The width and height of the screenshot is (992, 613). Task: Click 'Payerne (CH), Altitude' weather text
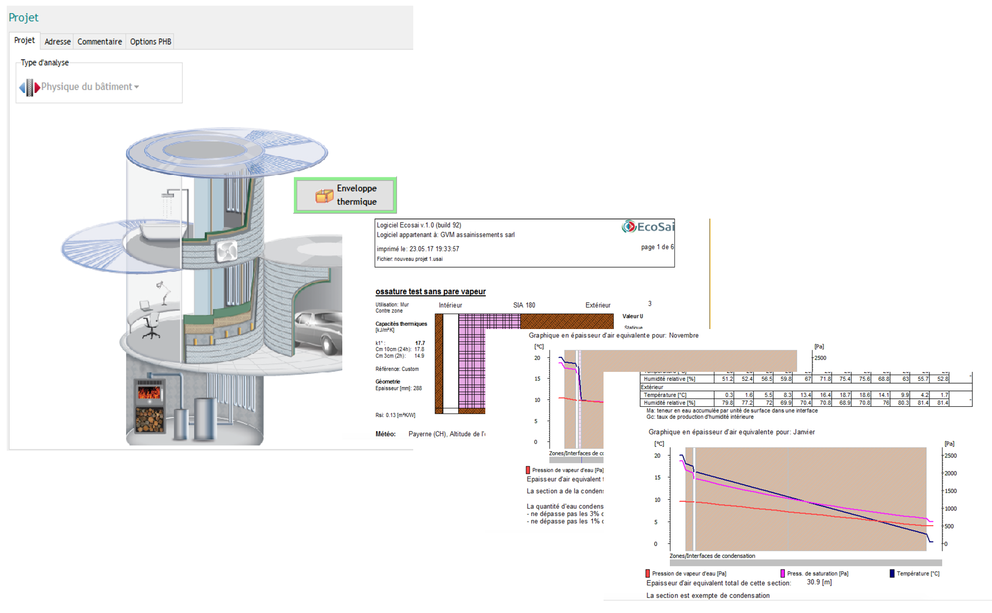pyautogui.click(x=446, y=434)
